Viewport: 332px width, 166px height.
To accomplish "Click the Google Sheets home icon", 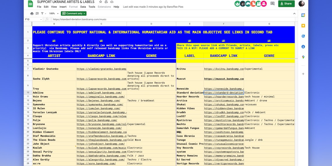I will click(x=30, y=4).
